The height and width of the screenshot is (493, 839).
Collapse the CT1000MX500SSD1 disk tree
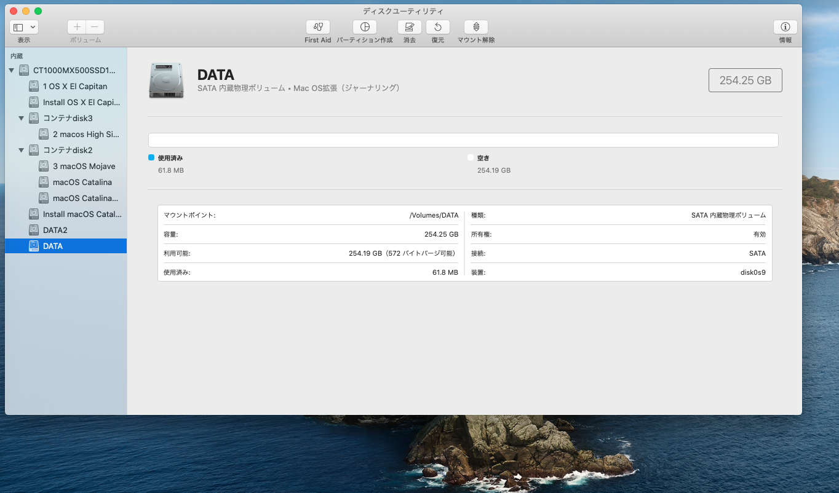(11, 71)
